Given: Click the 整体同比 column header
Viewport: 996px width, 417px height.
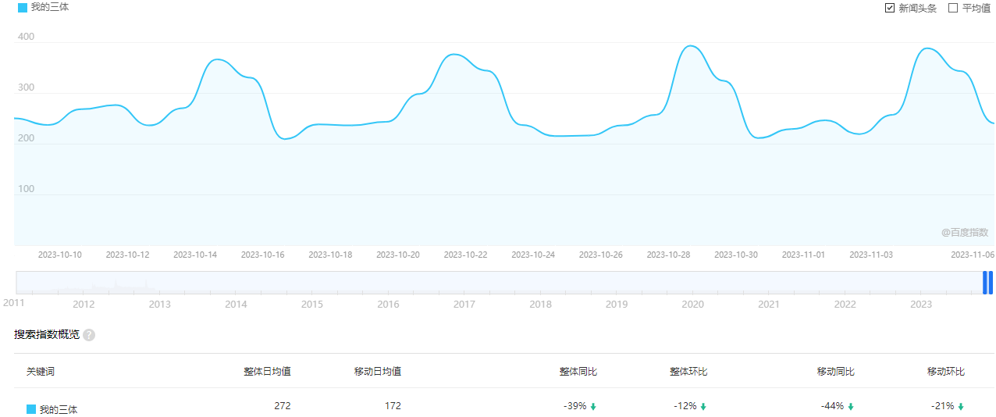Looking at the screenshot, I should pyautogui.click(x=578, y=372).
